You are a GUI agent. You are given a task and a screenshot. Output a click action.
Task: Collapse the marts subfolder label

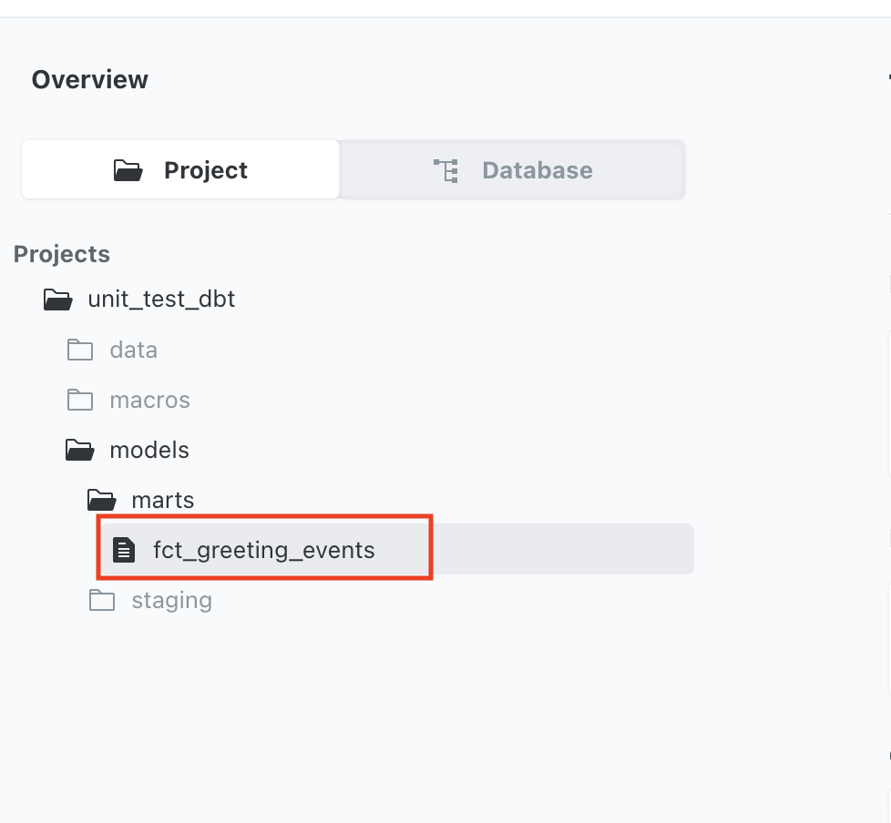pyautogui.click(x=162, y=500)
